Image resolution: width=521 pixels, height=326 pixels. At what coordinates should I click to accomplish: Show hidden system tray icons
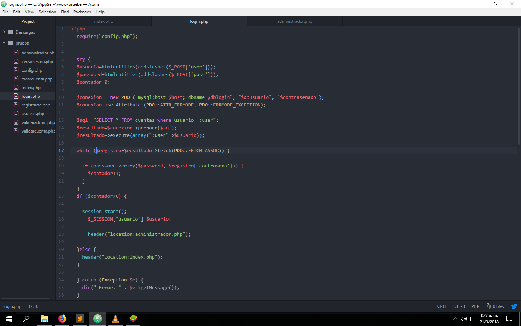(455, 319)
